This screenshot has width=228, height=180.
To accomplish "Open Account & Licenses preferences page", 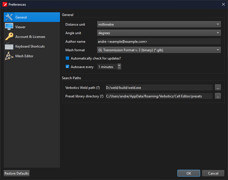I will coord(32,36).
